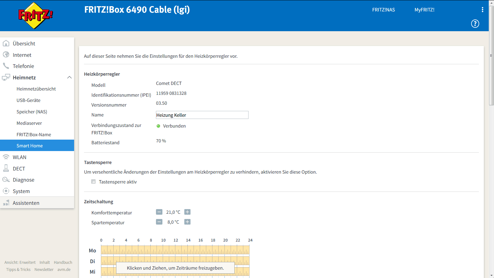
Task: Click the Handbuch footer link
Action: pyautogui.click(x=63, y=262)
